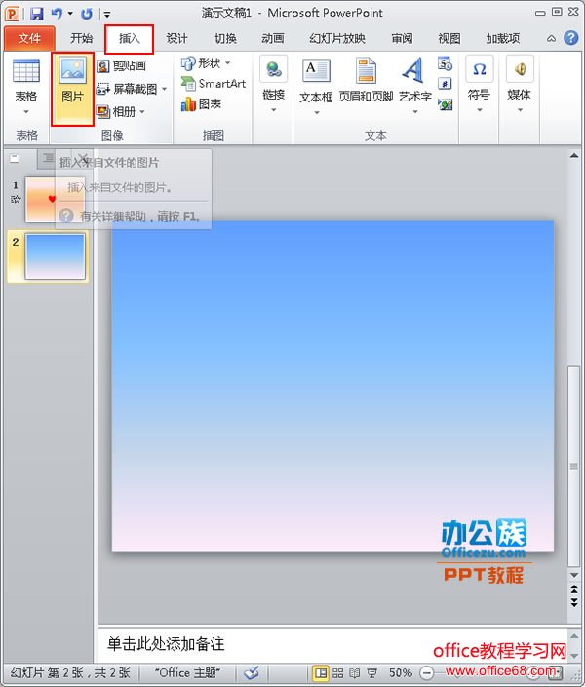Redo or repeat the last action

coord(86,14)
